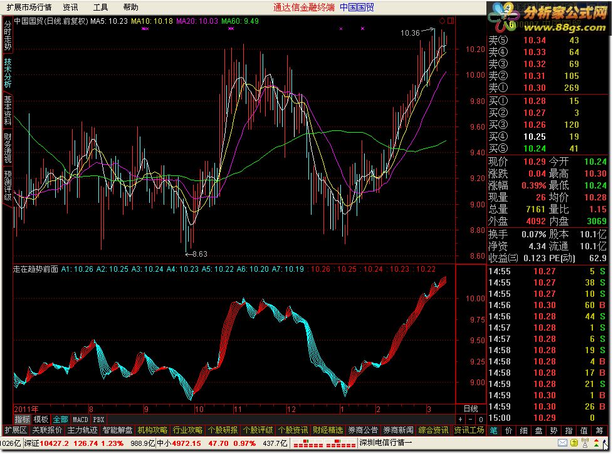Select the 盘 tab in quote panel
This screenshot has height=454, width=613.
(538, 430)
